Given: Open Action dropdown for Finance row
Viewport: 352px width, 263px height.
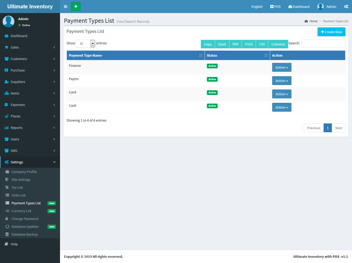Looking at the screenshot, I should point(282,67).
